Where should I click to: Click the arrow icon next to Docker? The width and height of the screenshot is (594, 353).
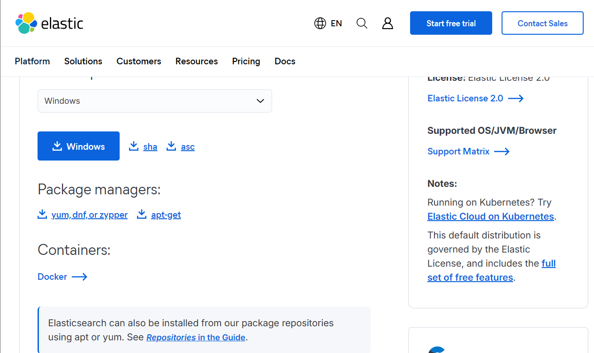coord(79,276)
